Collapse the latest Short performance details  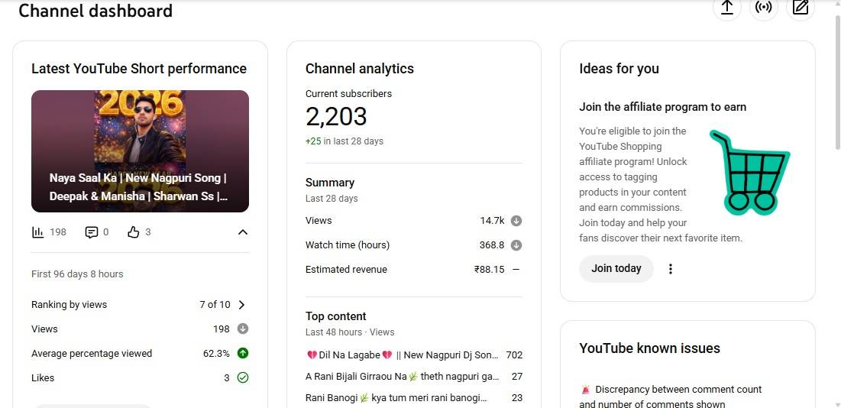[x=243, y=232]
